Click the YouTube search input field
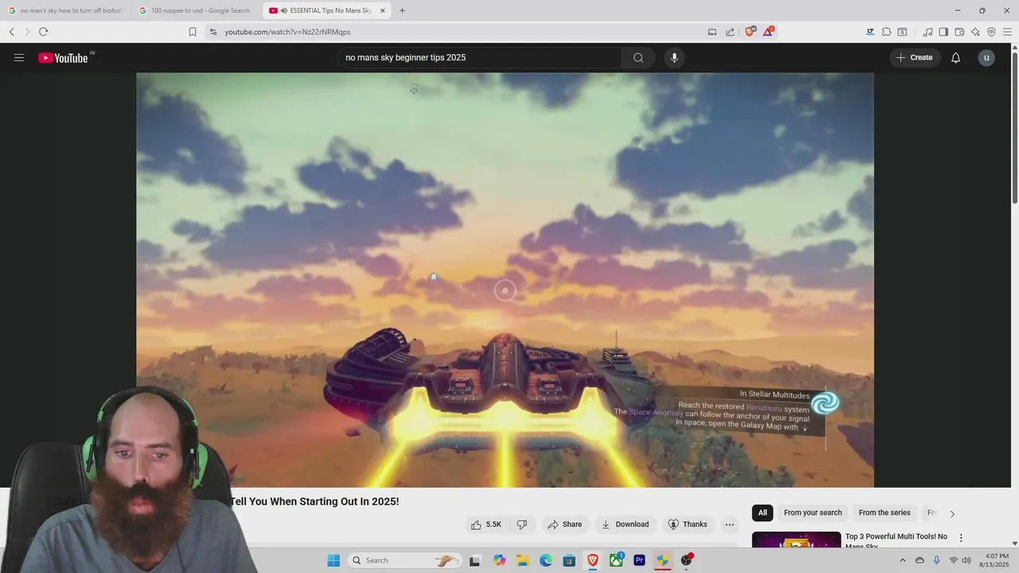This screenshot has width=1019, height=573. coord(480,57)
